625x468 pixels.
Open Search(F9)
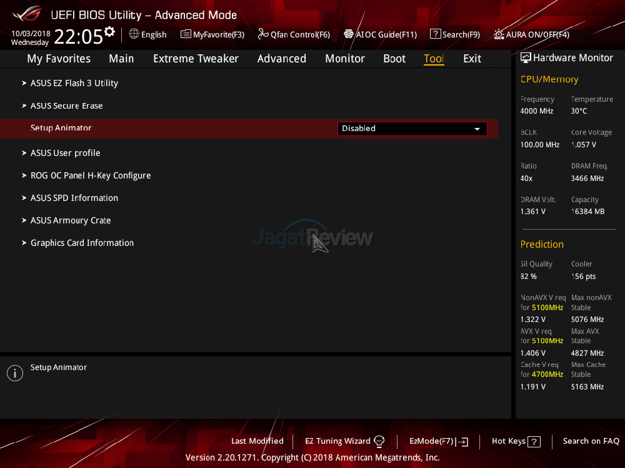pyautogui.click(x=461, y=34)
